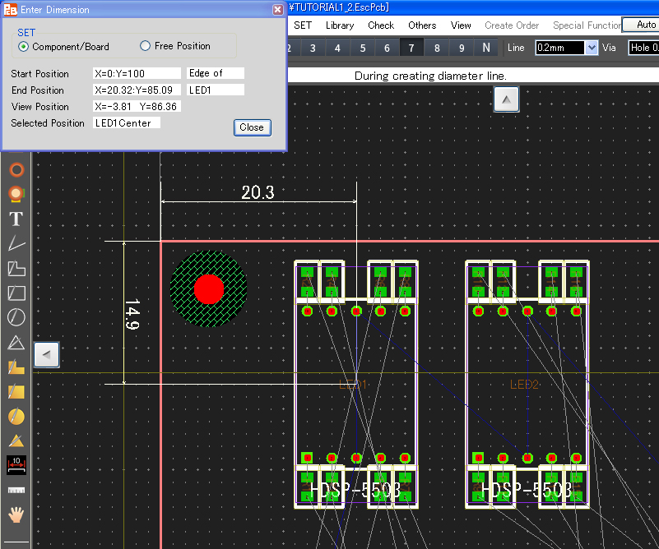Open the Library menu
The image size is (659, 549).
pos(340,25)
